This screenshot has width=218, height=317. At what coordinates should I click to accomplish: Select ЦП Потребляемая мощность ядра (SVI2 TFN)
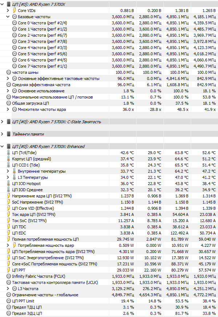click(x=109, y=252)
